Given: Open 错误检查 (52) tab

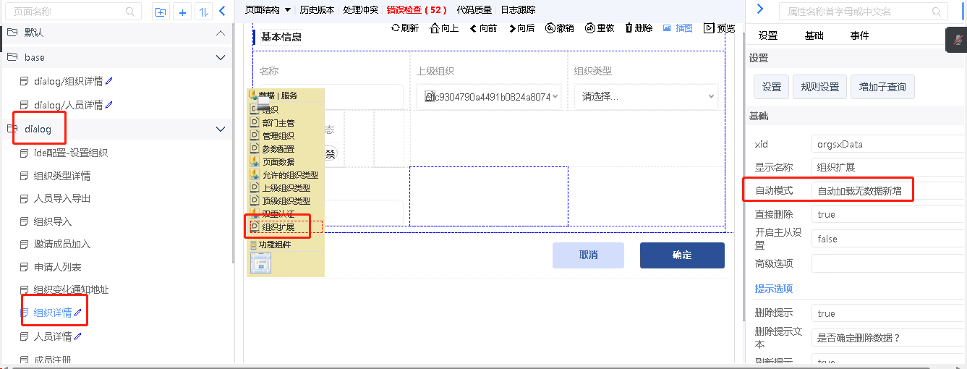Looking at the screenshot, I should (x=417, y=10).
